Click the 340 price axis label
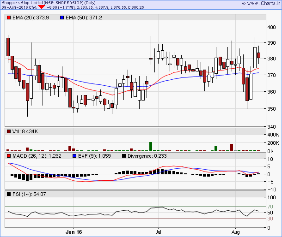This screenshot has height=237, width=282. [x=271, y=127]
